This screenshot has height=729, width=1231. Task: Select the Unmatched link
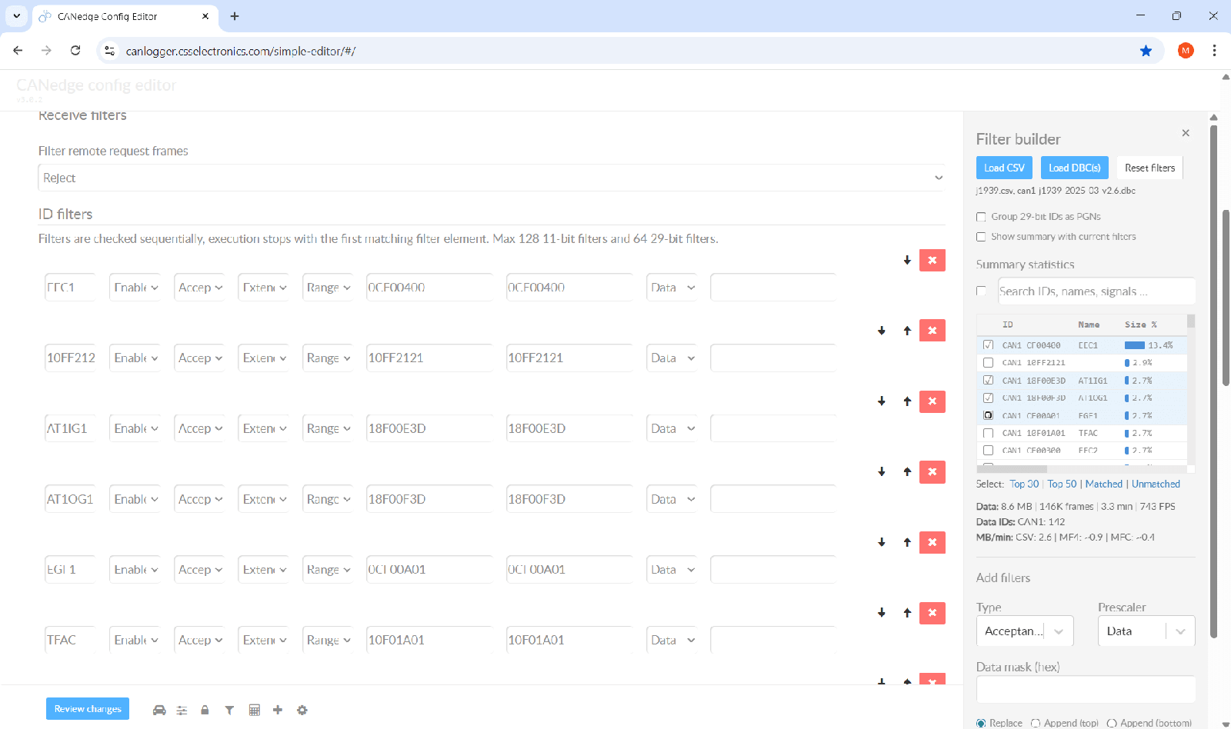pyautogui.click(x=1156, y=484)
